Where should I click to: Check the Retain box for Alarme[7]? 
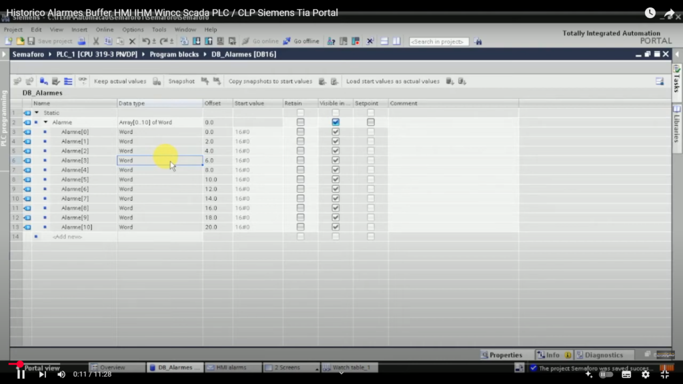pyautogui.click(x=301, y=199)
